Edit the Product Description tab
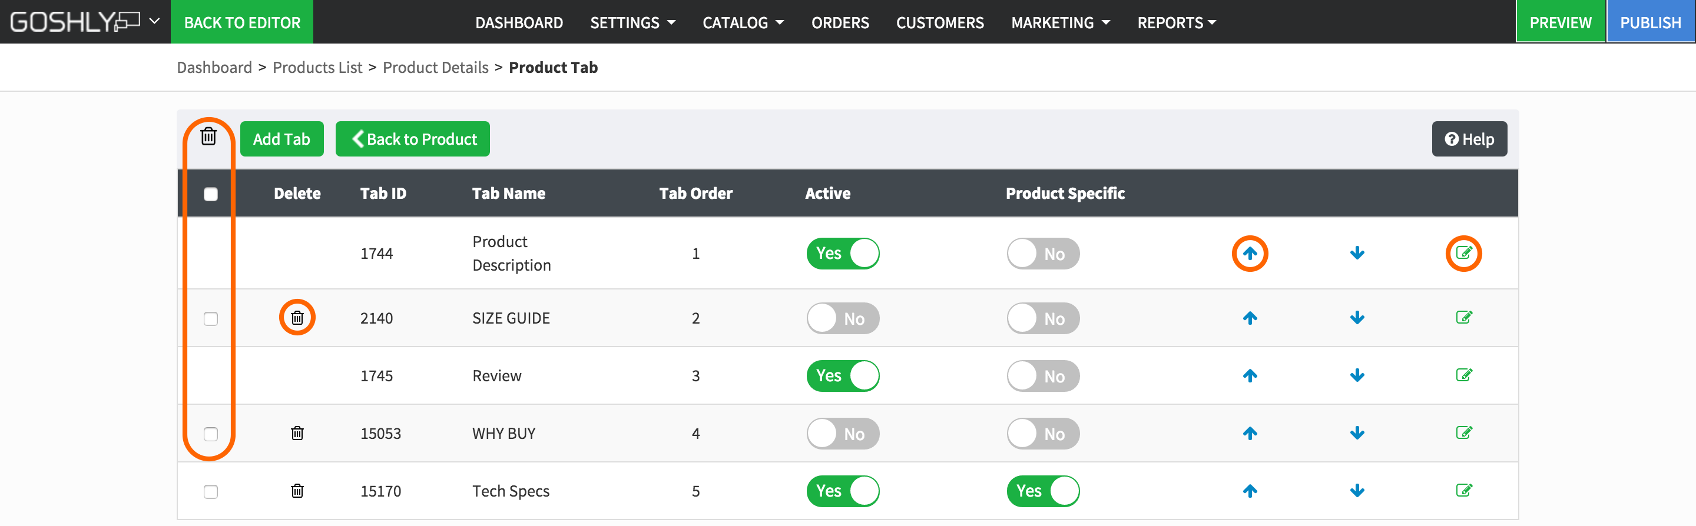The width and height of the screenshot is (1696, 526). [1463, 253]
